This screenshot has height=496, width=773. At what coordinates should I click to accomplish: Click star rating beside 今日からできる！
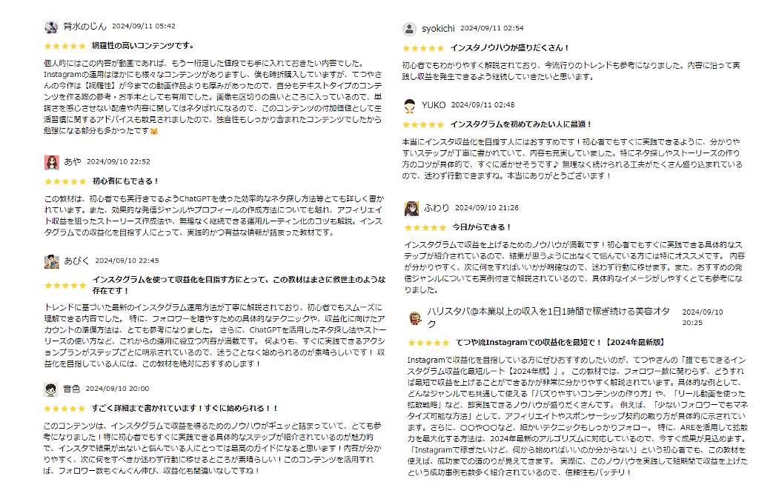pyautogui.click(x=425, y=227)
